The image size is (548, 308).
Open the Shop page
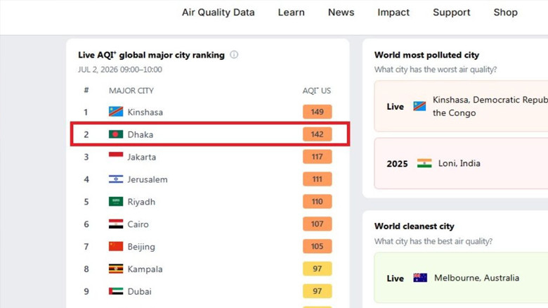(x=505, y=12)
